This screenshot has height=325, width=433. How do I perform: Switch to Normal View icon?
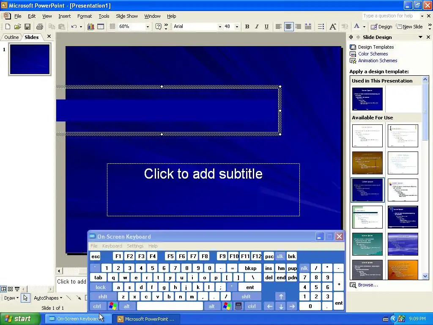pyautogui.click(x=3, y=289)
